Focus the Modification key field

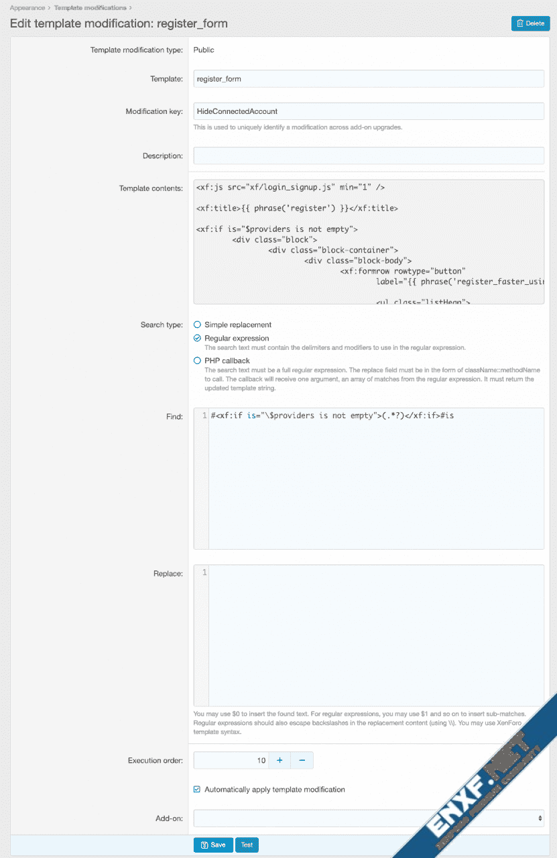click(368, 111)
